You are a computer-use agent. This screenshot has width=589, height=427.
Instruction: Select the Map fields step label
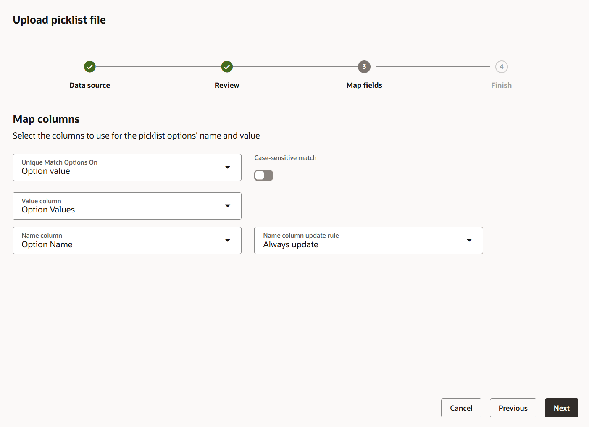click(x=364, y=85)
